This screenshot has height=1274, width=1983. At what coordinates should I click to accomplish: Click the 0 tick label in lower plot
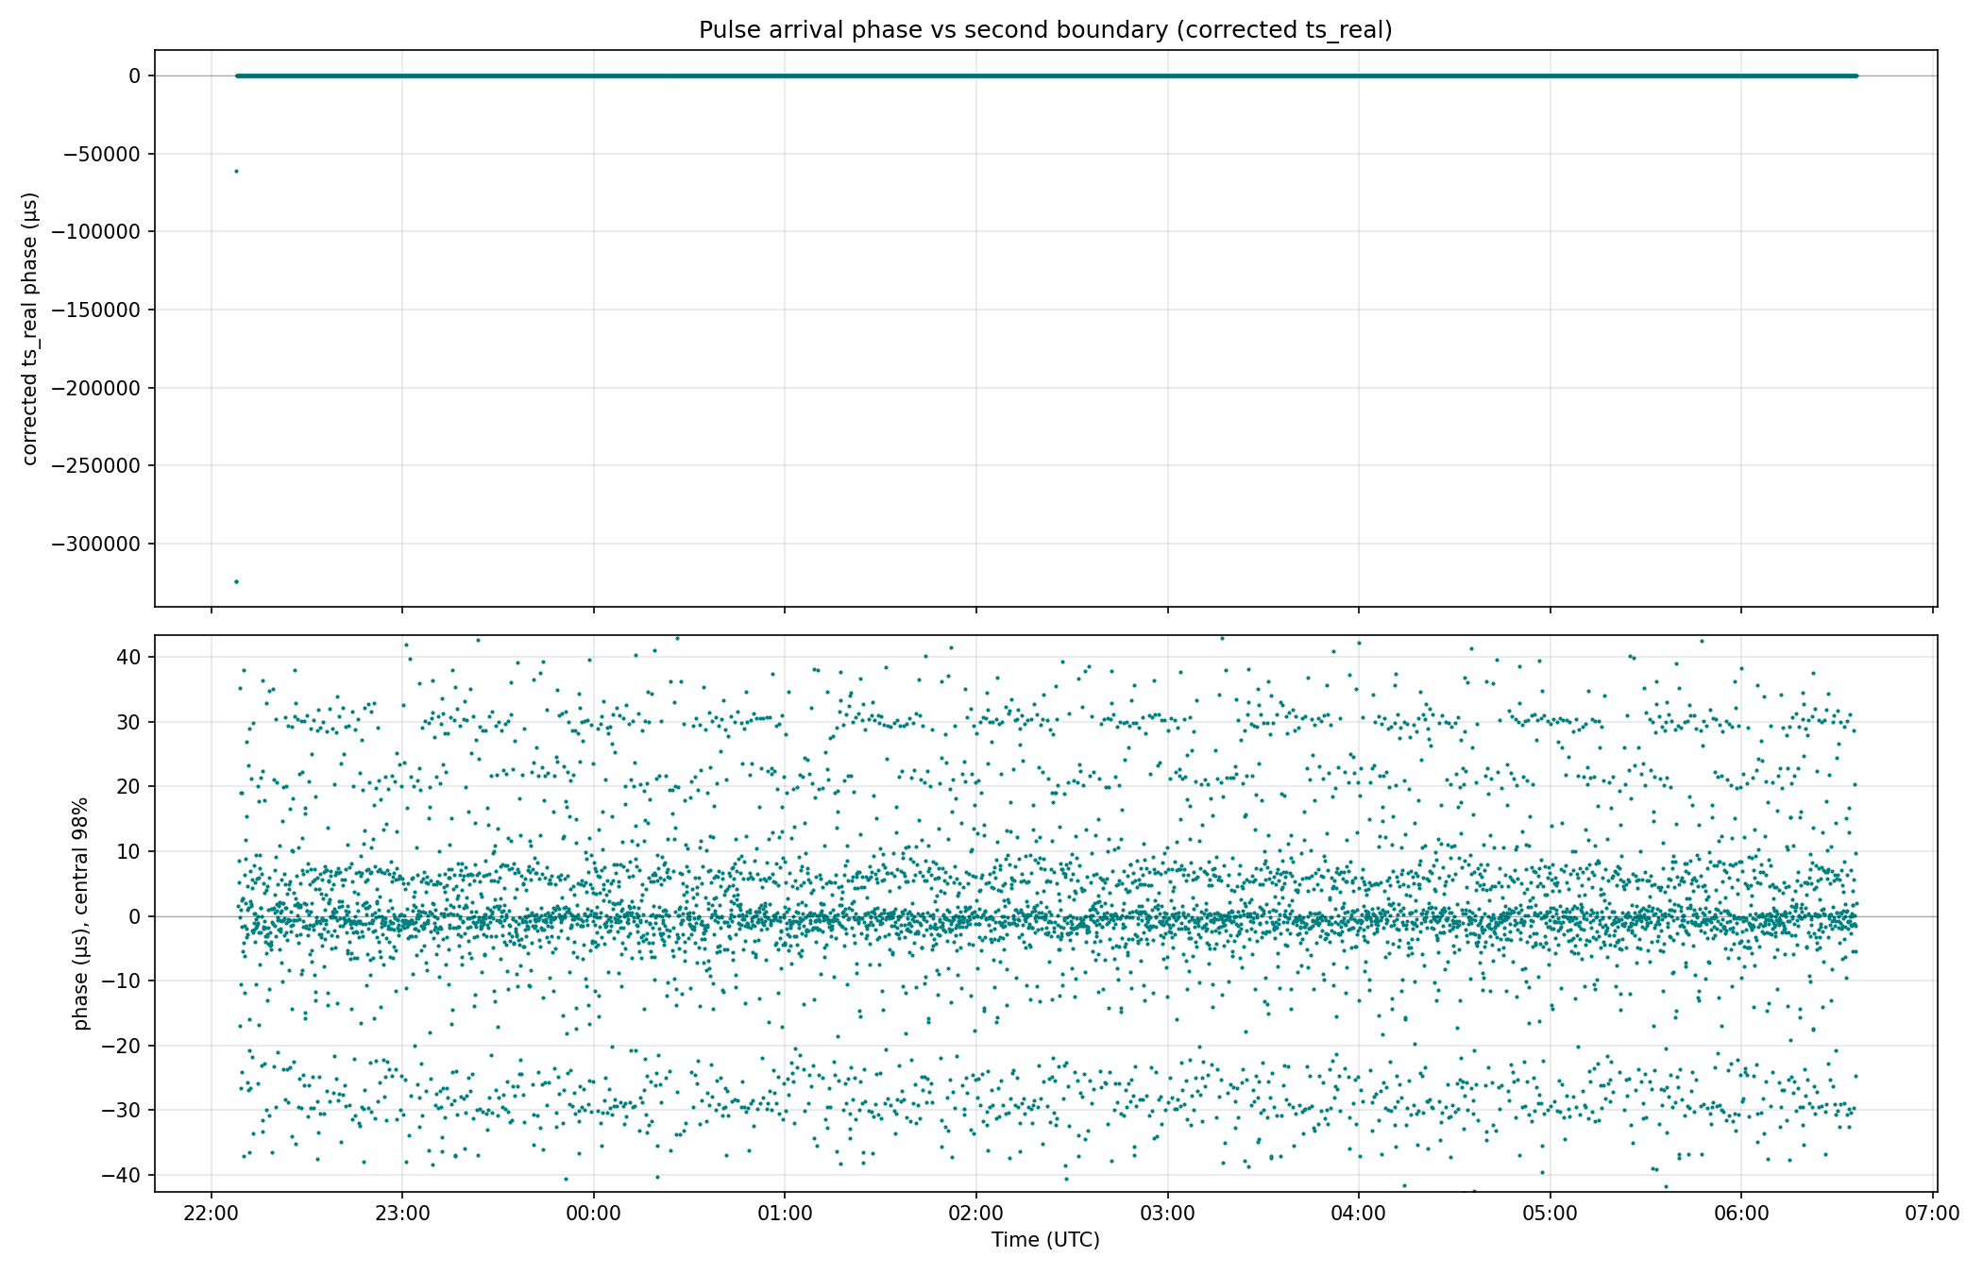pos(135,916)
